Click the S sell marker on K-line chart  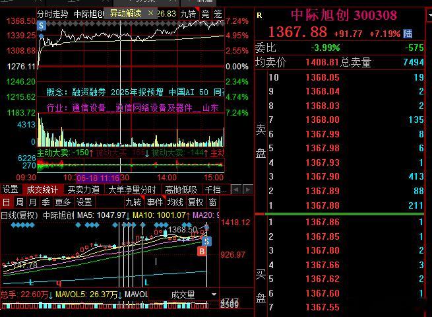206,241
